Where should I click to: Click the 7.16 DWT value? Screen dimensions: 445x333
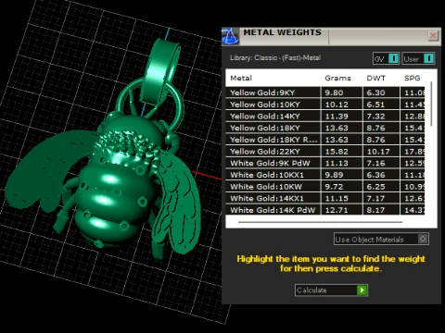point(375,163)
